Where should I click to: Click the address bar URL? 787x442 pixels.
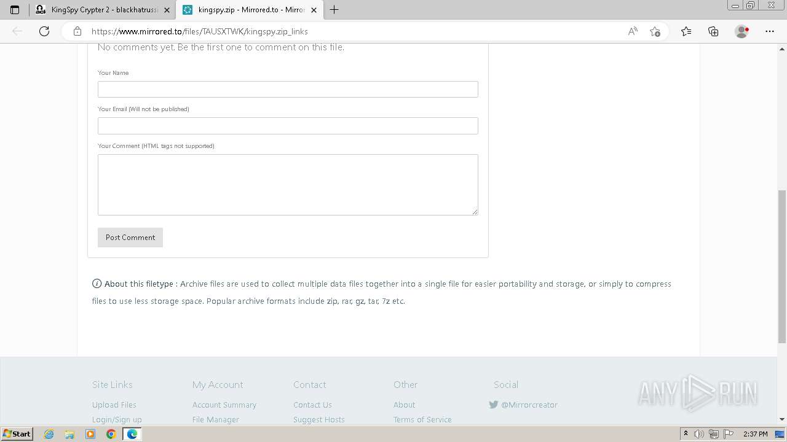pyautogui.click(x=200, y=31)
